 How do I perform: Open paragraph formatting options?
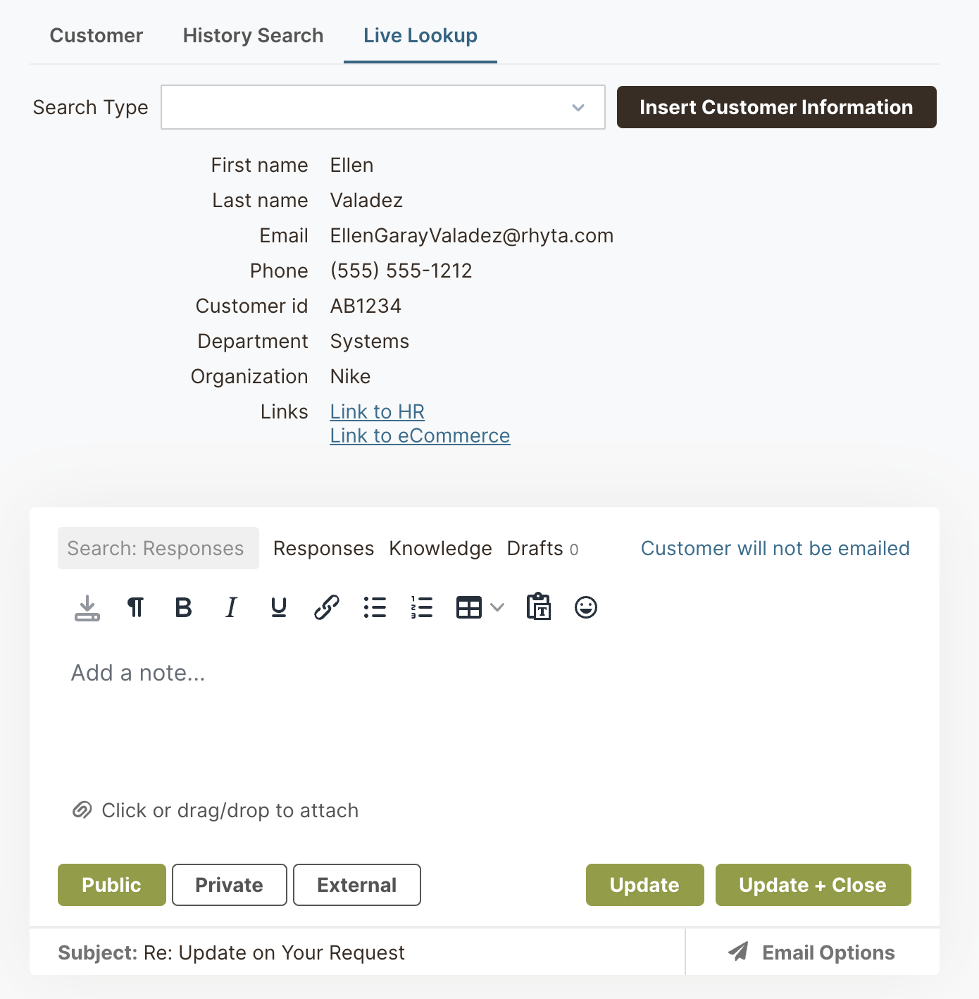tap(135, 607)
